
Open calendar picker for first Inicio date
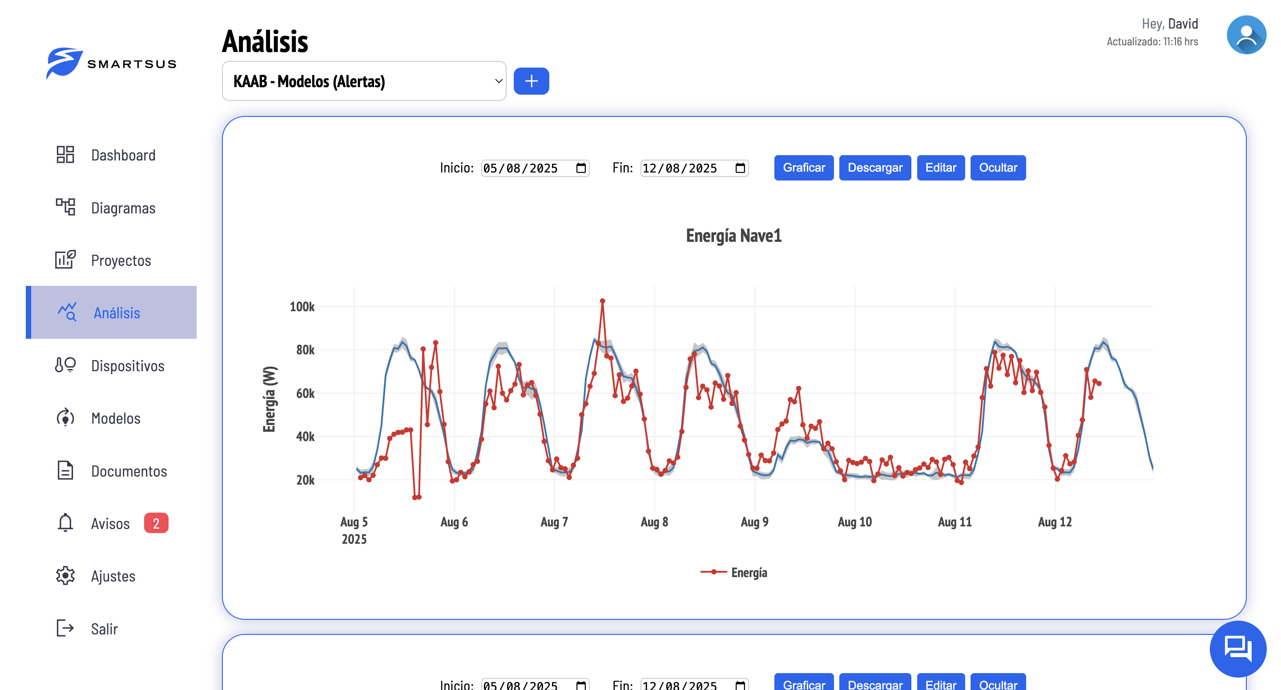click(x=580, y=168)
